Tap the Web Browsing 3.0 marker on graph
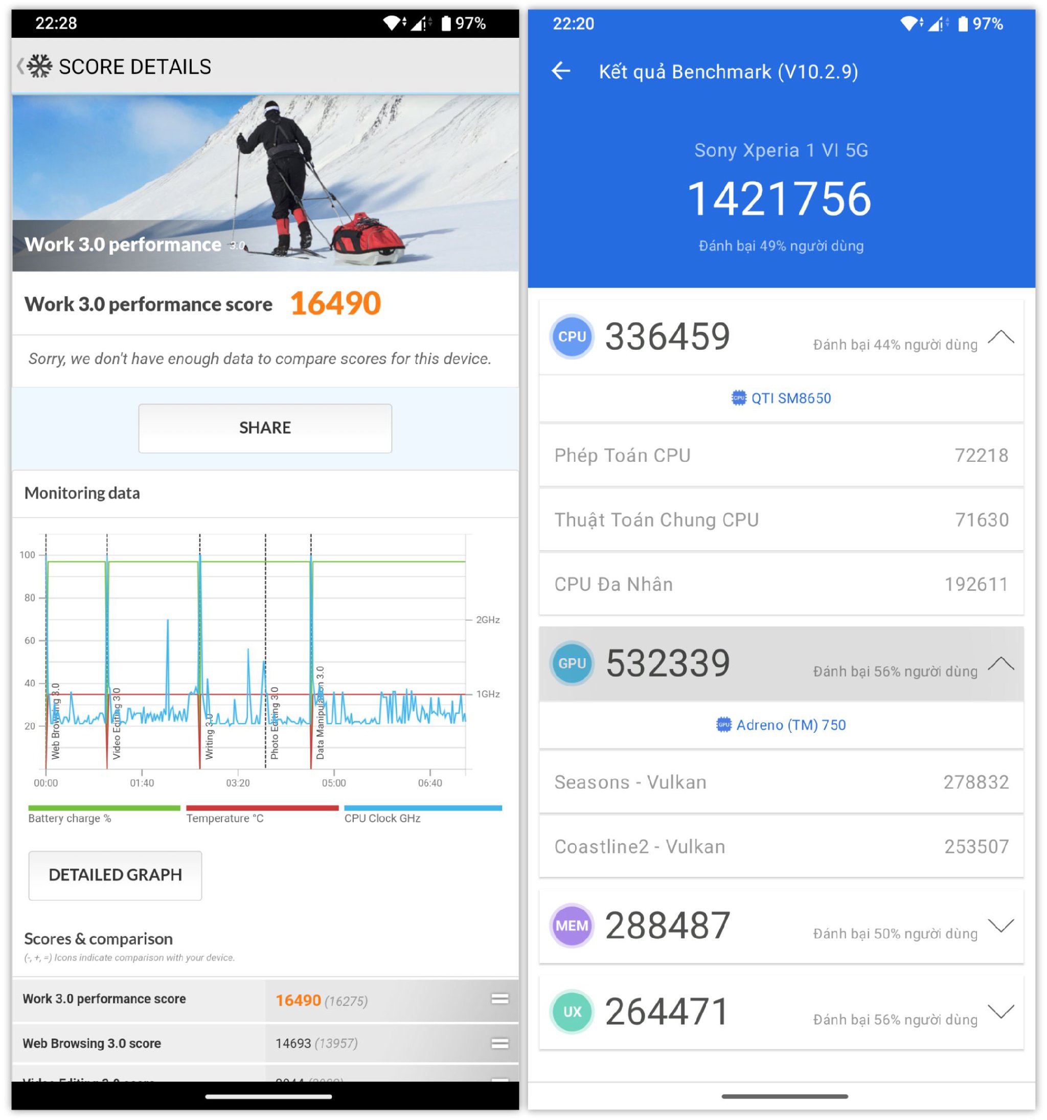1047x1120 pixels. pyautogui.click(x=55, y=722)
